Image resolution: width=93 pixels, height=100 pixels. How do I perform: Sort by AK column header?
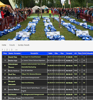click(x=76, y=53)
